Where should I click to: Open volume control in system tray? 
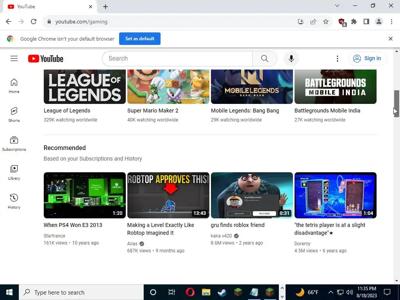pyautogui.click(x=350, y=292)
